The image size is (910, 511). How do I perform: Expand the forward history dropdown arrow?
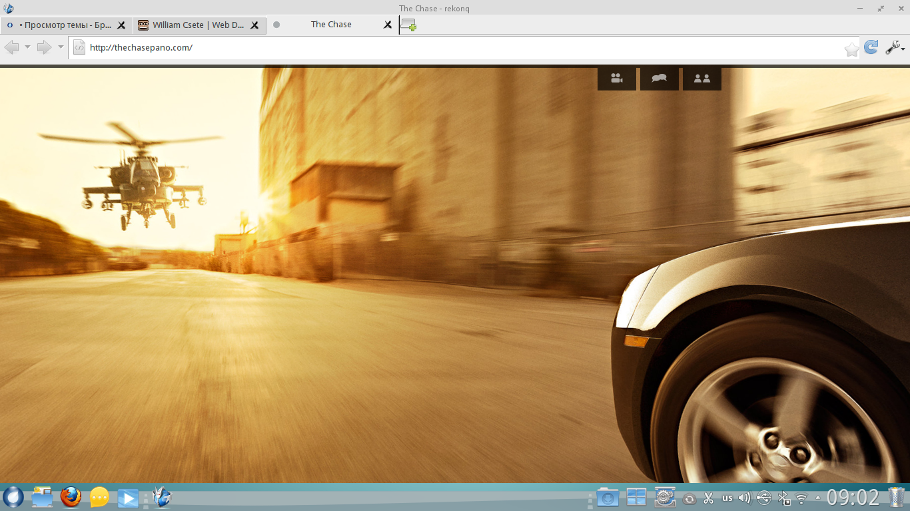pos(61,47)
